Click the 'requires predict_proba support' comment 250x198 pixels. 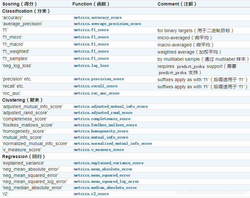click(197, 69)
